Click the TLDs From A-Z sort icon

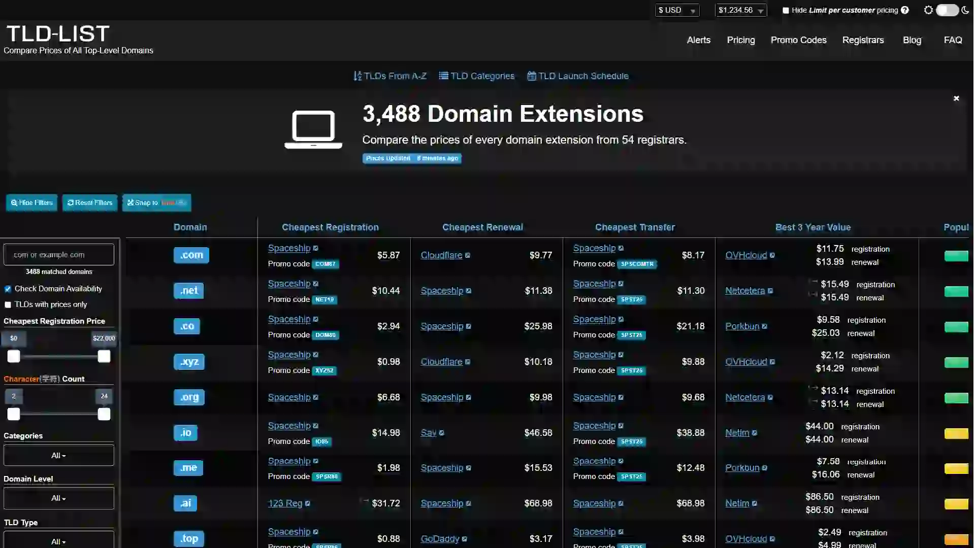click(357, 76)
